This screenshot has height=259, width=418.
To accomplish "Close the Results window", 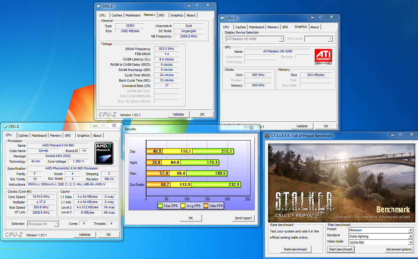I will pos(251,127).
